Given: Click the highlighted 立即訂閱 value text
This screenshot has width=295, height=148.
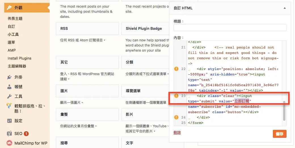Looking at the screenshot, I should (x=242, y=101).
